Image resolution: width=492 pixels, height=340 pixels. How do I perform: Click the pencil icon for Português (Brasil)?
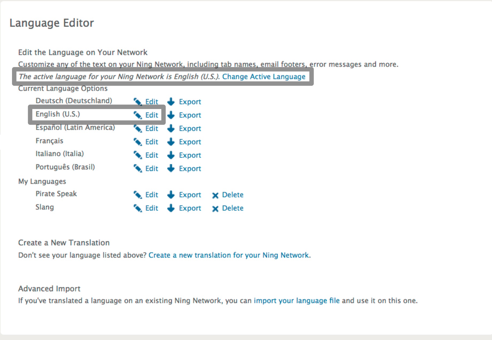point(138,168)
